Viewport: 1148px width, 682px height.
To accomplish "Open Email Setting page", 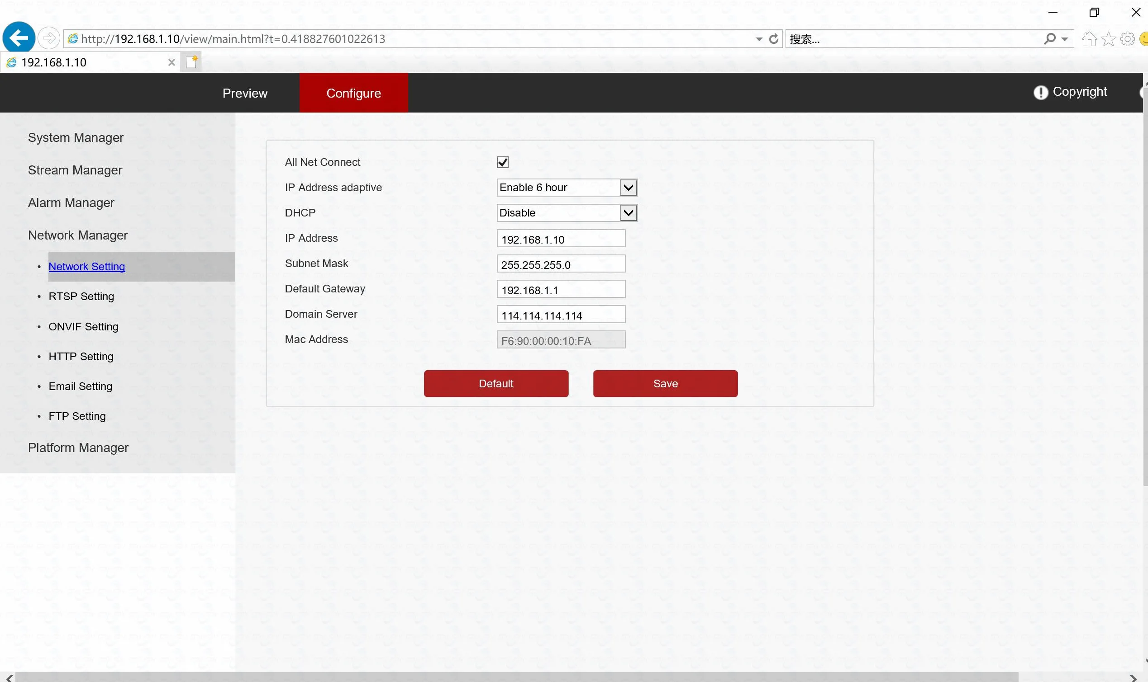I will click(81, 386).
